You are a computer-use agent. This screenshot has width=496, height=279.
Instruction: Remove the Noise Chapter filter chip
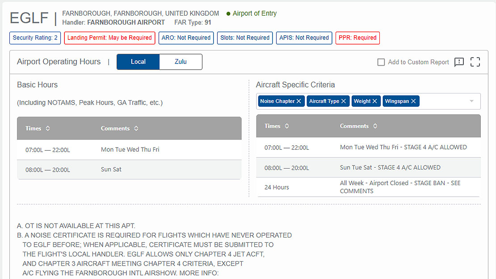tap(299, 101)
